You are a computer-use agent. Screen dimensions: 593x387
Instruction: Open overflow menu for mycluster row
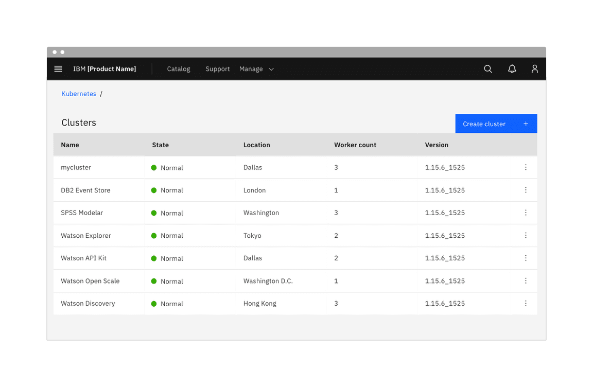click(x=526, y=167)
